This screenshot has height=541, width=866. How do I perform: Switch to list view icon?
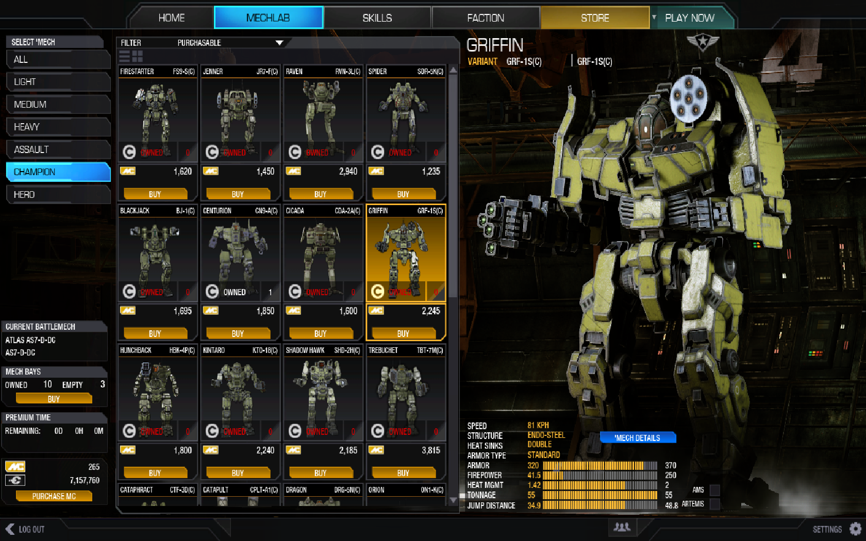(x=124, y=56)
